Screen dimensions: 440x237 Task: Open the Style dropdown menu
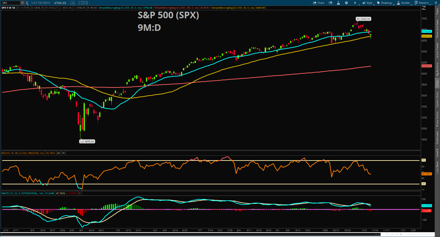pos(367,3)
